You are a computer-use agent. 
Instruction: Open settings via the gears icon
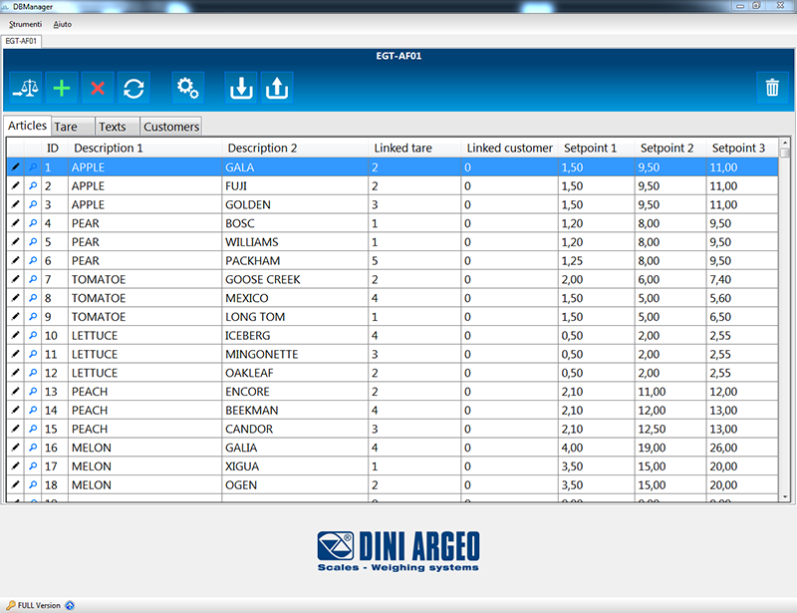(x=187, y=88)
